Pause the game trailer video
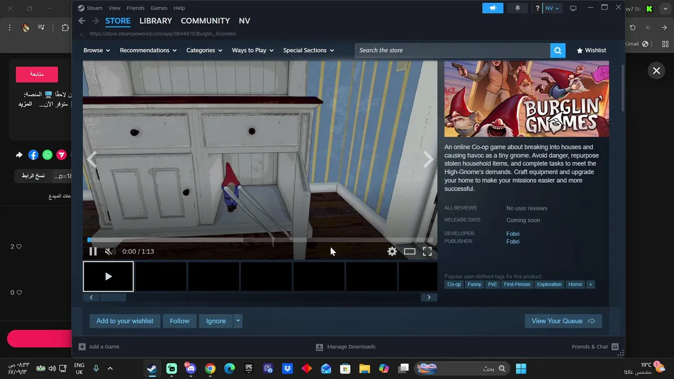The height and width of the screenshot is (379, 674). coord(93,252)
